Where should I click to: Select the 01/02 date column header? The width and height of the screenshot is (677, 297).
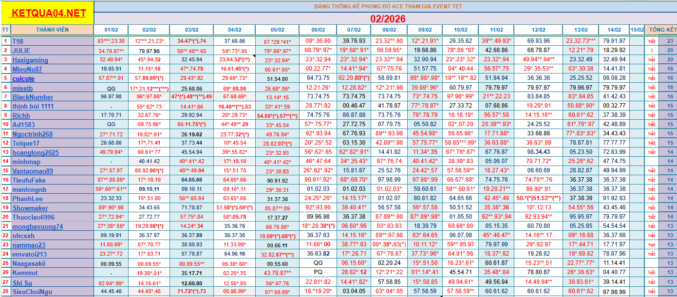(x=111, y=30)
